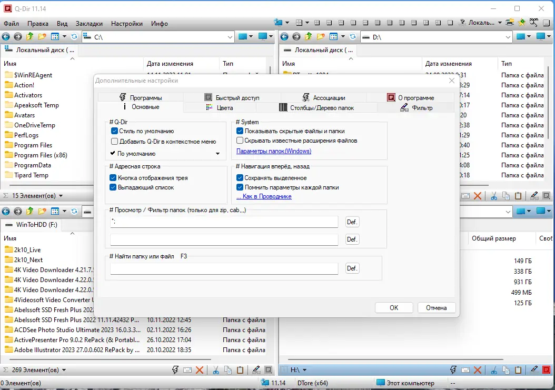
Task: Open the 'Настройки' menu
Action: click(127, 24)
